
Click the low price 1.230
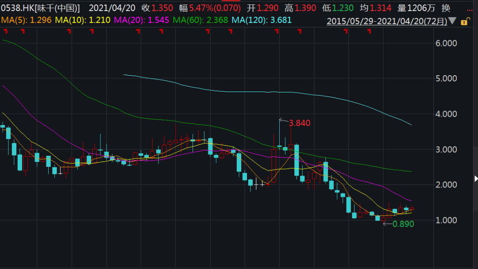point(343,8)
